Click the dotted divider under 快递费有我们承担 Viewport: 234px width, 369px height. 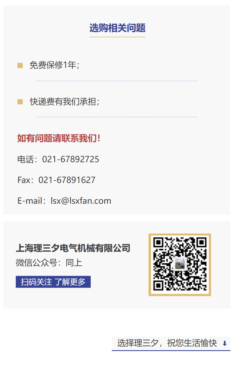[x=117, y=117]
